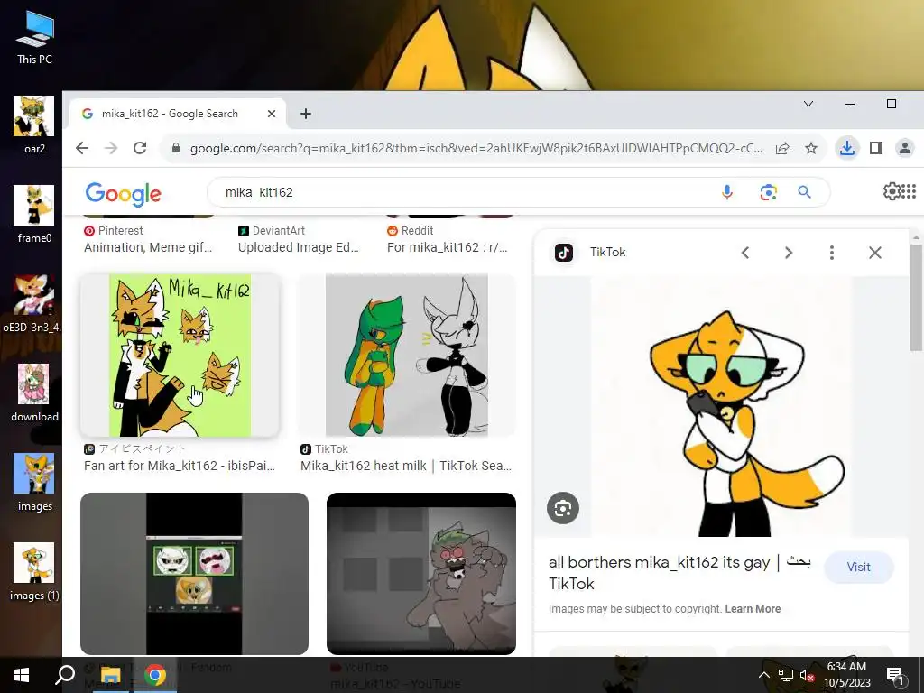This screenshot has width=924, height=693.
Task: Toggle Chrome side panel
Action: (x=876, y=148)
